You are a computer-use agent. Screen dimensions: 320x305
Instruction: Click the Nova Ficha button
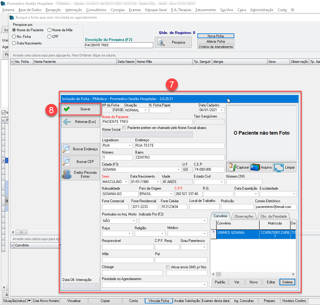click(x=215, y=36)
